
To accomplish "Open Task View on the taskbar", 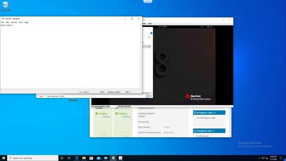I will [69, 158].
